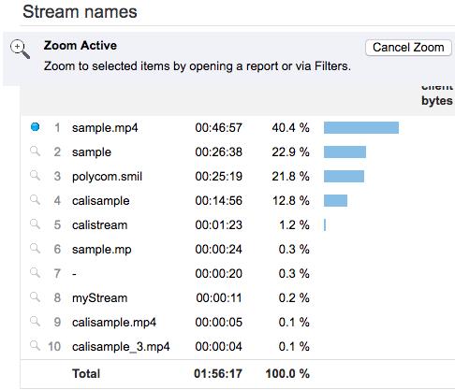
Task: Zoom into the sample stream row
Action: (x=35, y=152)
